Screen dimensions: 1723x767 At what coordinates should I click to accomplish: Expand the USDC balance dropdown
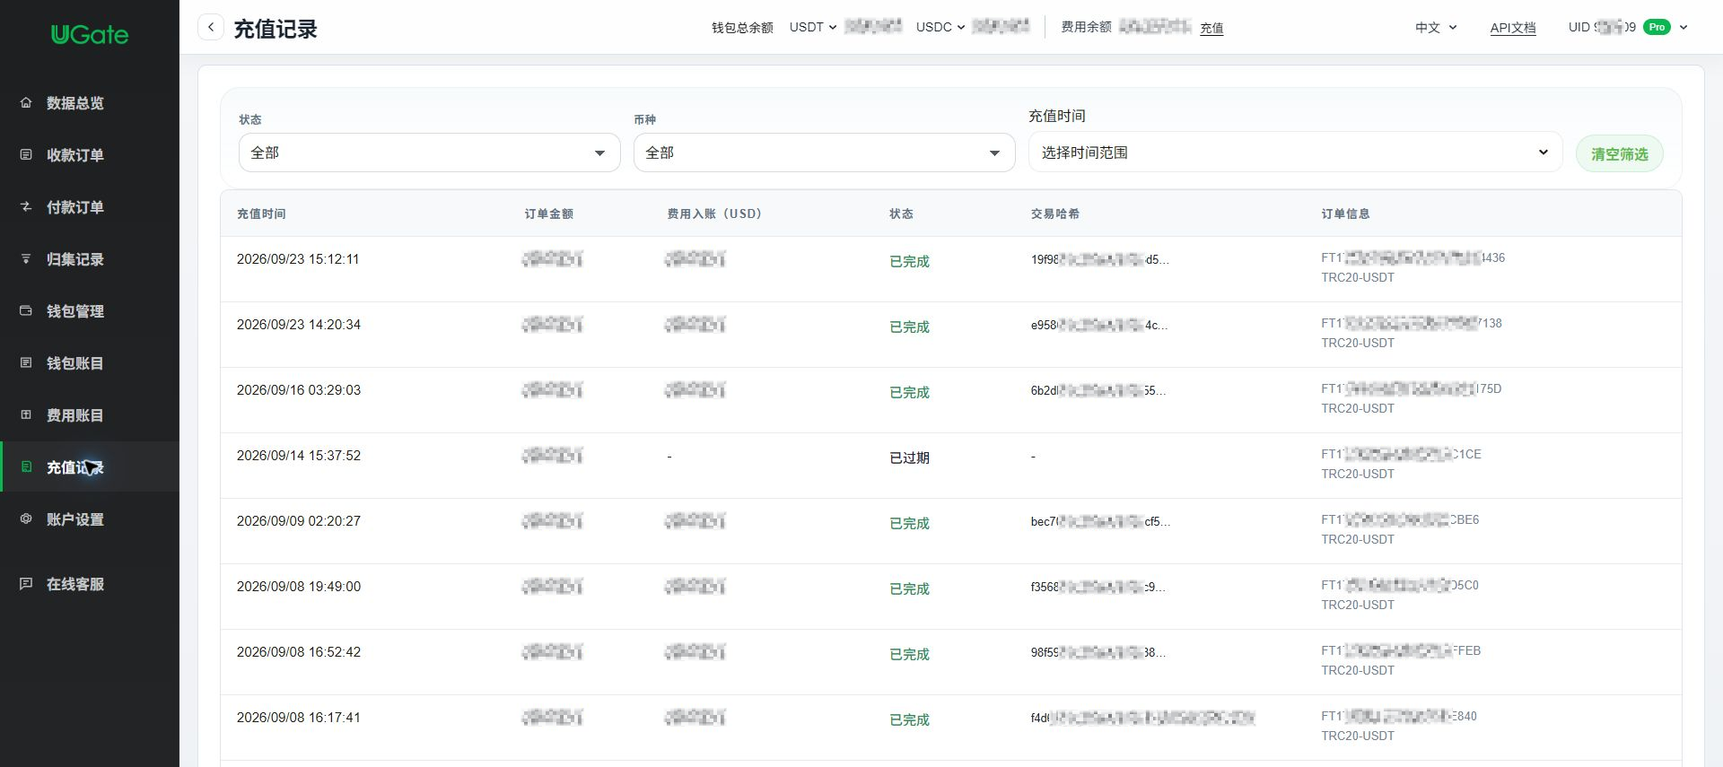(x=940, y=27)
